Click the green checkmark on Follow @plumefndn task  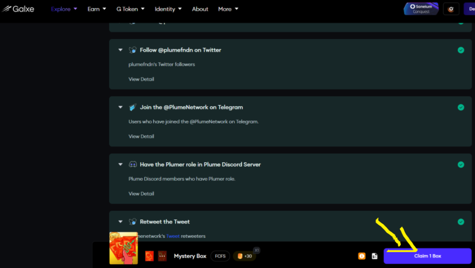coord(461,50)
